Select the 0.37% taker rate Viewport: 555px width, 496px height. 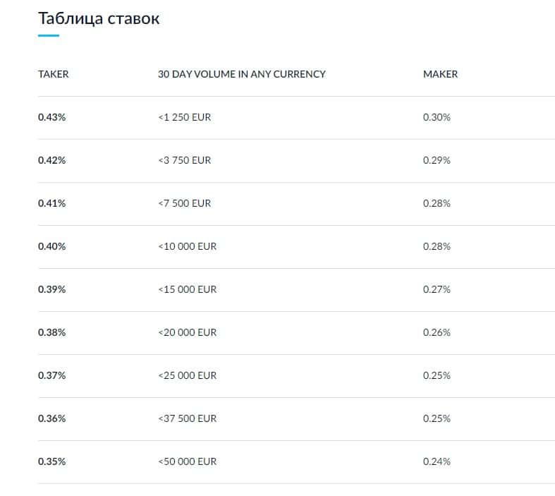click(52, 375)
